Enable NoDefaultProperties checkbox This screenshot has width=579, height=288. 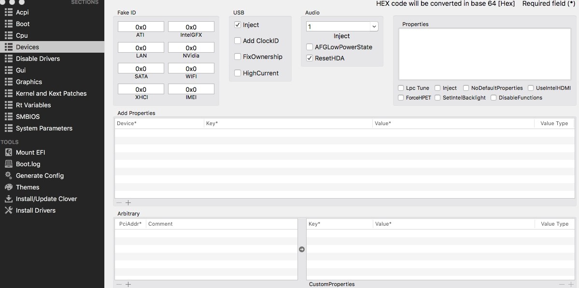point(466,88)
